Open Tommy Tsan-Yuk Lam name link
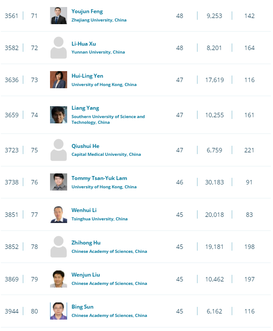Screen dimensions: 273x331 tap(99, 178)
